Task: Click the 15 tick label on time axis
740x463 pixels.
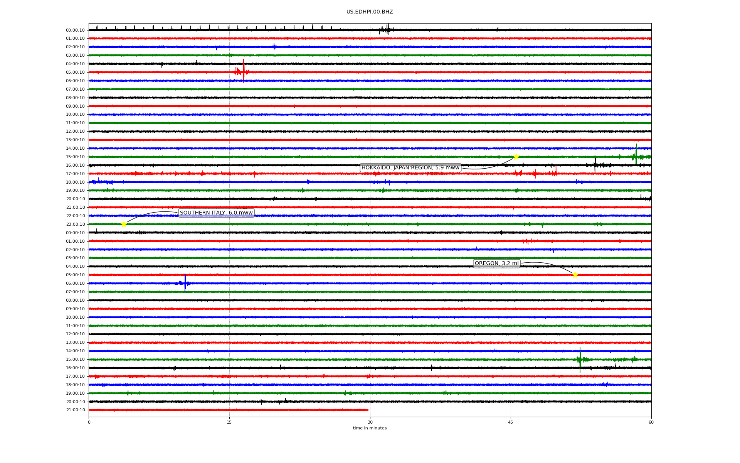Action: tap(229, 422)
